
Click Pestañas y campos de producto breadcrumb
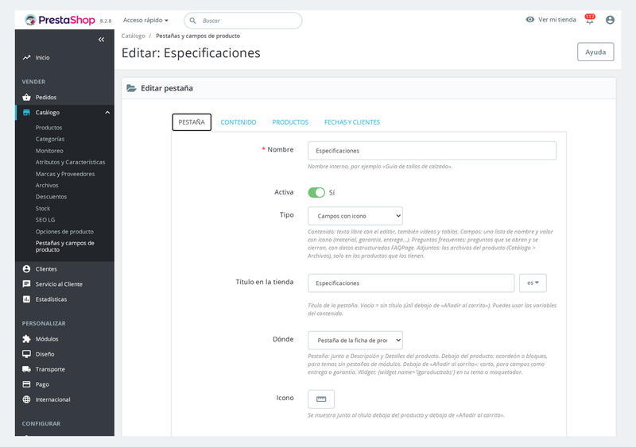[x=198, y=36]
